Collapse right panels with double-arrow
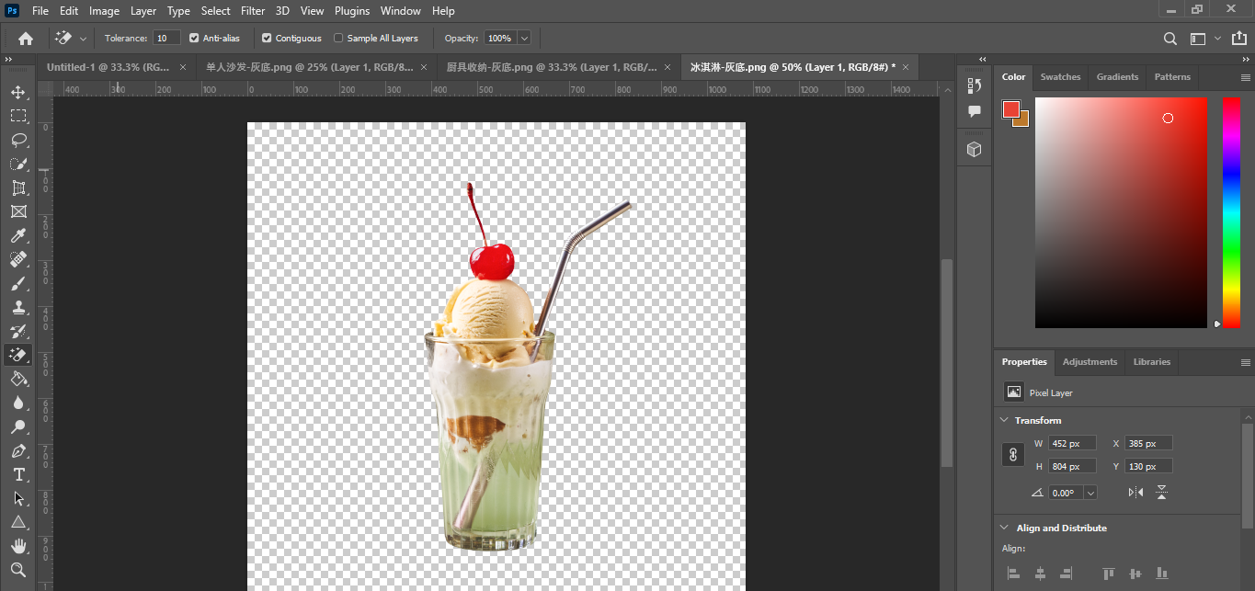 [1247, 58]
